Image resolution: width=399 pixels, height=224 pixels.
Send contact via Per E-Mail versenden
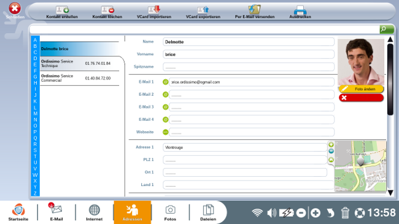(x=255, y=9)
